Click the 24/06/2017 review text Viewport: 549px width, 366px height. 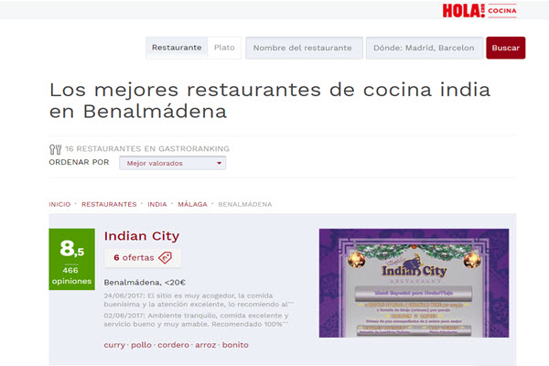click(199, 300)
